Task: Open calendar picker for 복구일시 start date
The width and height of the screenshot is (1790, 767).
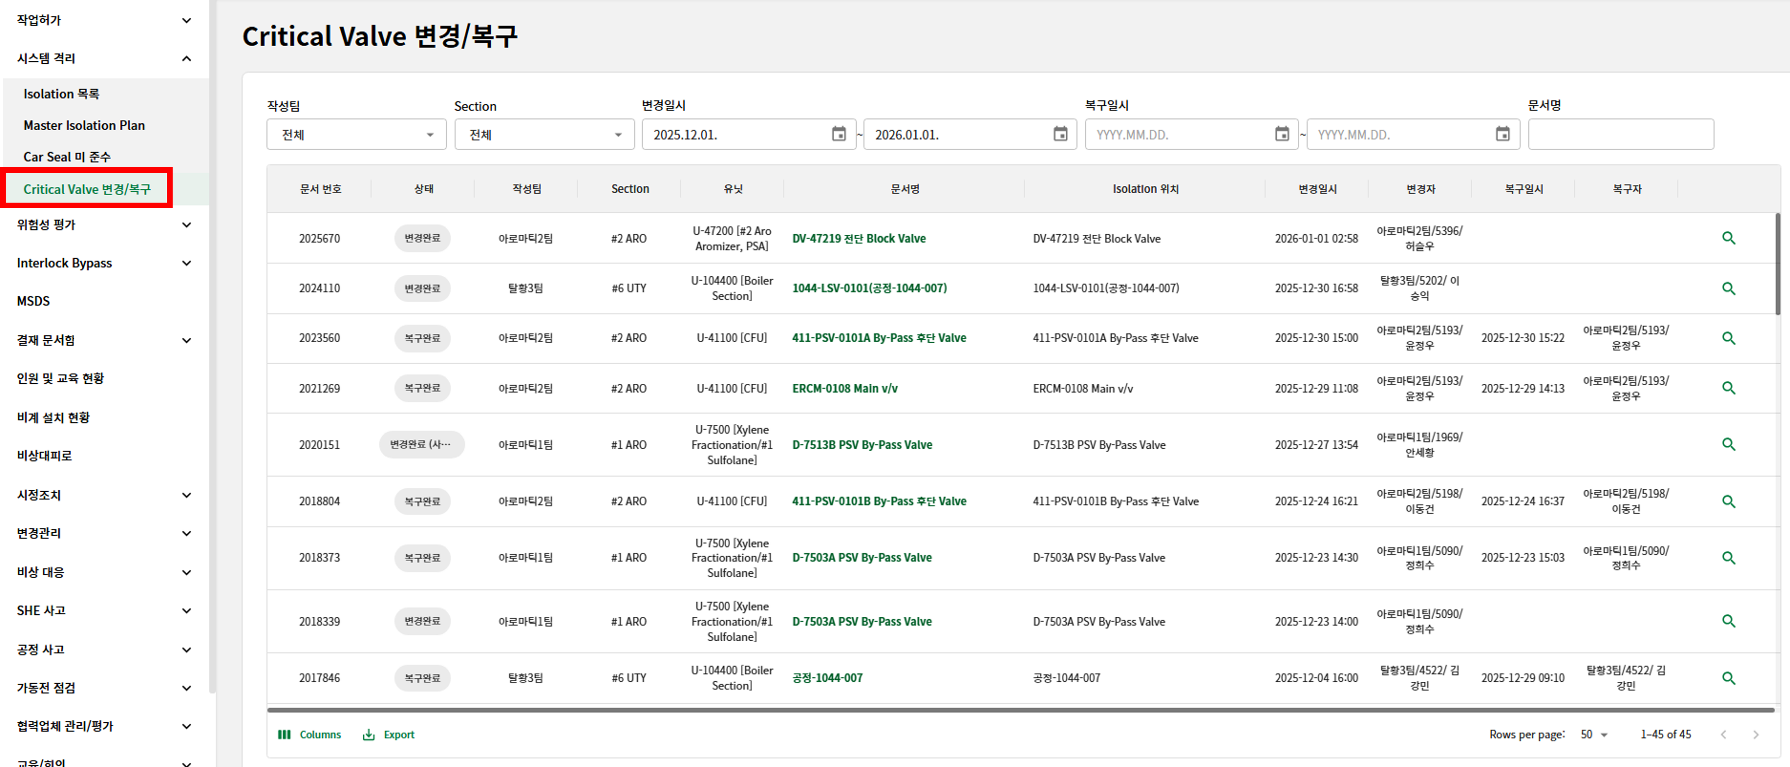Action: (x=1281, y=134)
